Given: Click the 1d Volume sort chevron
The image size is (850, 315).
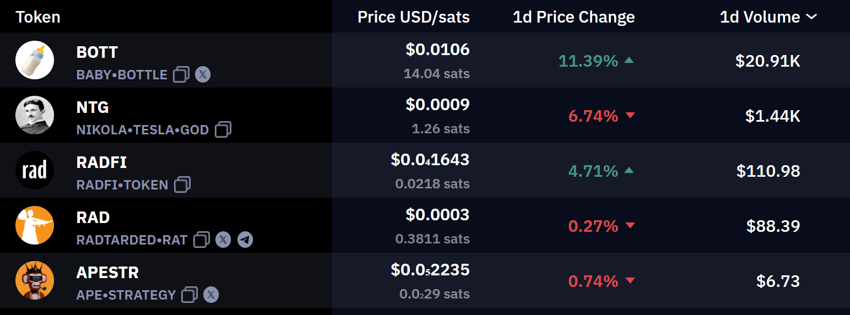Looking at the screenshot, I should coord(811,17).
